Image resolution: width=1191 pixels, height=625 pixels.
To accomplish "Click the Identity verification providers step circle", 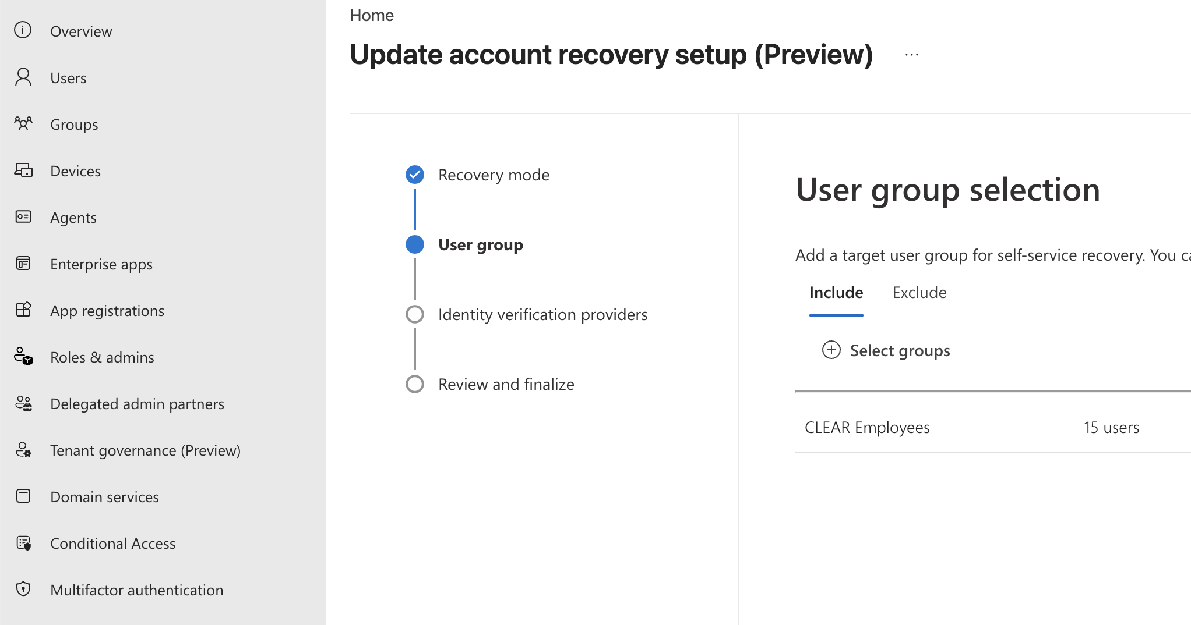I will [x=414, y=314].
